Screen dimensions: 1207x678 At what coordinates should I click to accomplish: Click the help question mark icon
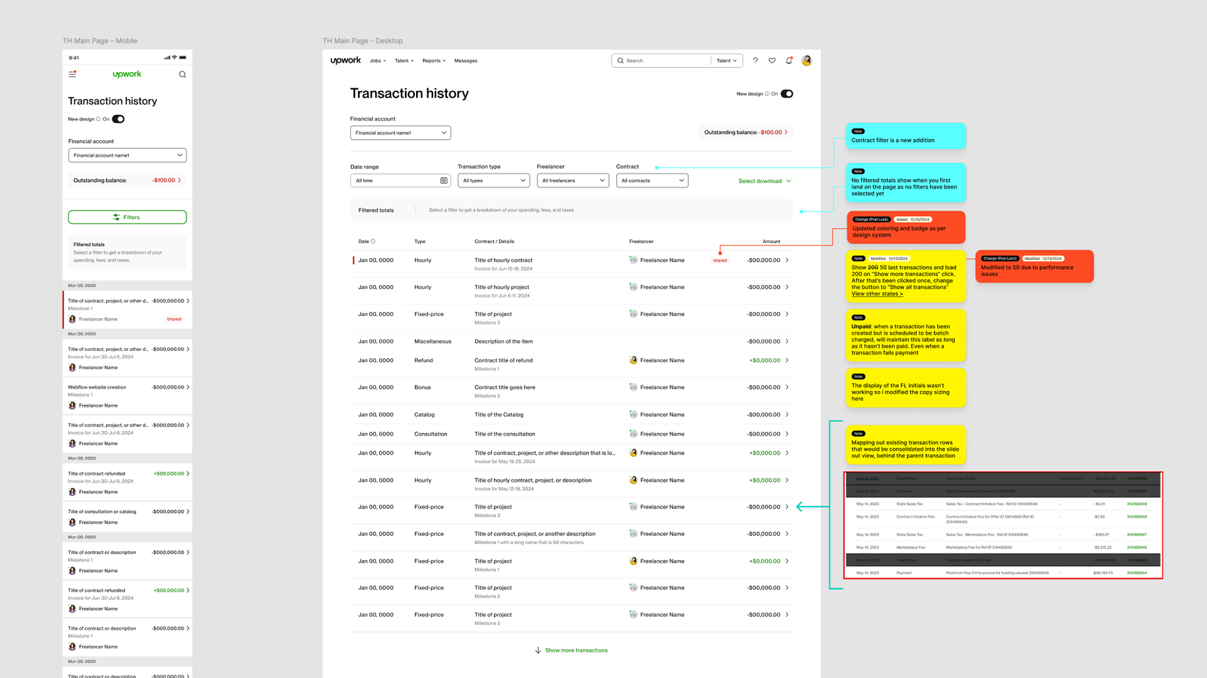click(x=755, y=61)
